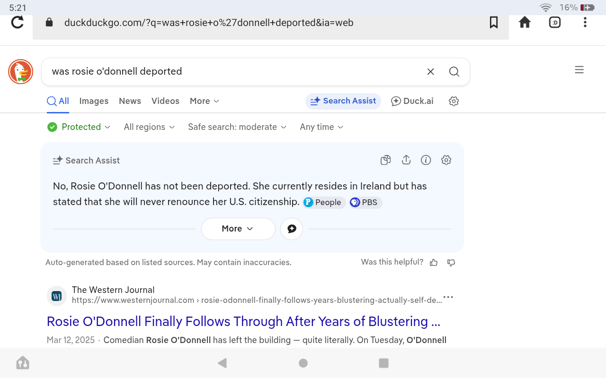Bookmark this page
Viewport: 606px width, 378px height.
click(x=494, y=22)
